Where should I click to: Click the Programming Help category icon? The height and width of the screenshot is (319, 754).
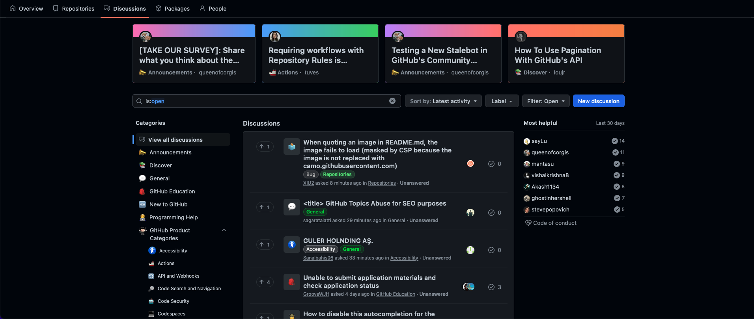coord(142,217)
